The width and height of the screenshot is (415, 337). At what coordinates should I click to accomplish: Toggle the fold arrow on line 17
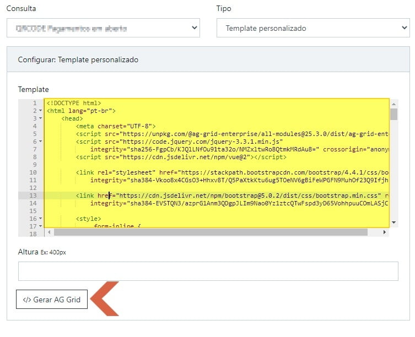41,226
